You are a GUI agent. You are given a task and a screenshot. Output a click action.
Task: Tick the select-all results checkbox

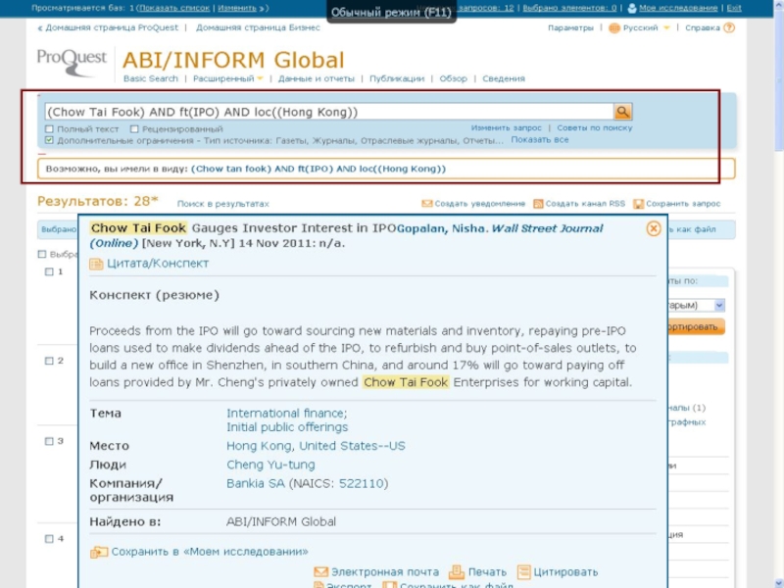tap(42, 254)
